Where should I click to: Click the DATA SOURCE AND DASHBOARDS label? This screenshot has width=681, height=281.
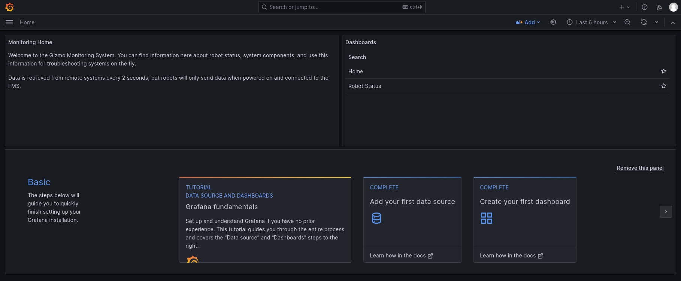pos(229,196)
